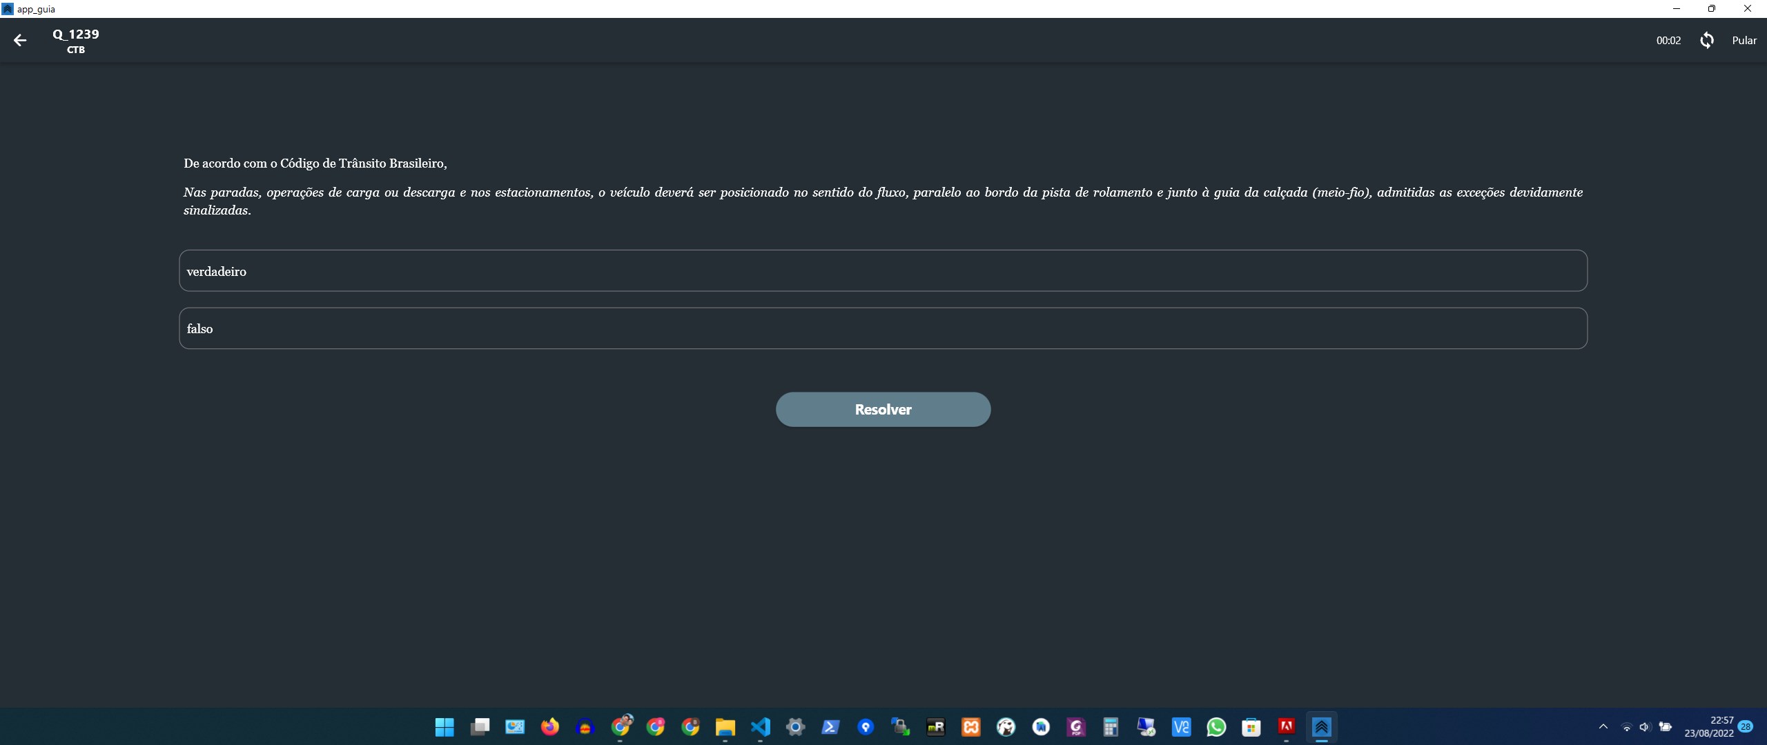Launch Visual Studio Code from taskbar
This screenshot has width=1767, height=745.
[760, 727]
